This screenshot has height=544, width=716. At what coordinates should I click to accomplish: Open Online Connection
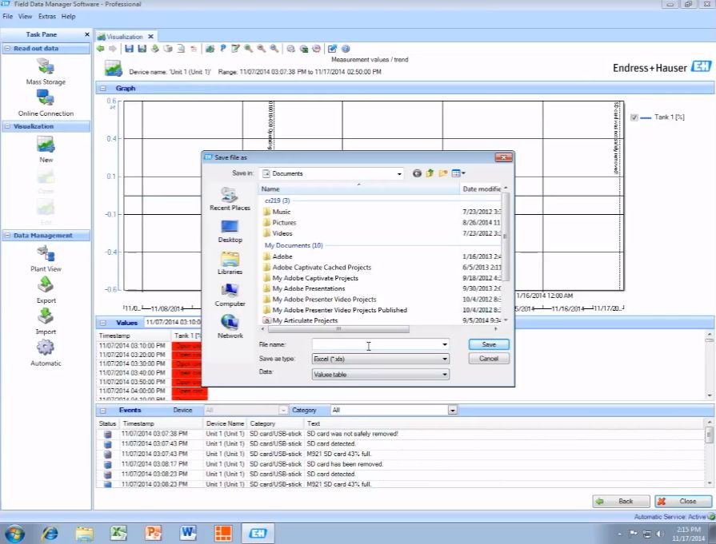(46, 103)
